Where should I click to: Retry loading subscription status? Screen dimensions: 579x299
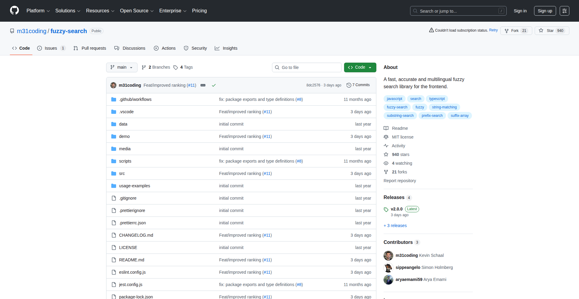(493, 30)
